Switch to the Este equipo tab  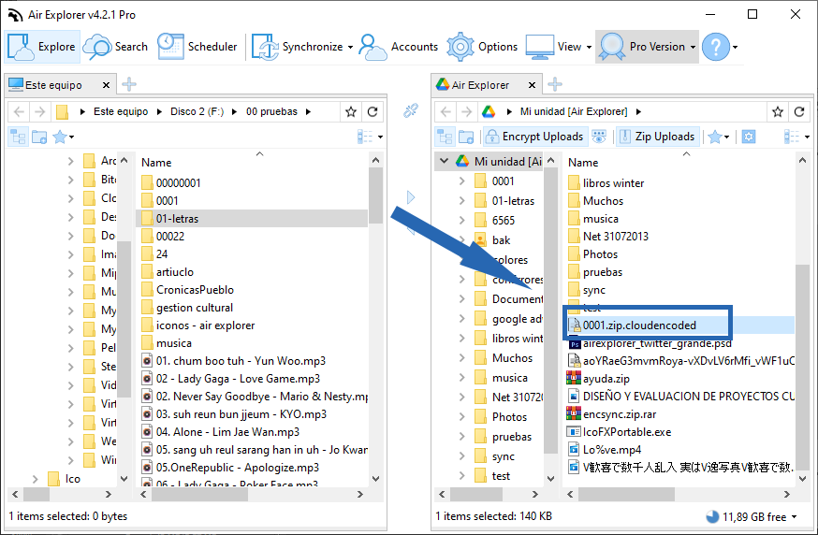pyautogui.click(x=52, y=85)
